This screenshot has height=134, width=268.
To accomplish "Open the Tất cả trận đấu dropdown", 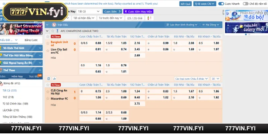I will tap(84, 18).
